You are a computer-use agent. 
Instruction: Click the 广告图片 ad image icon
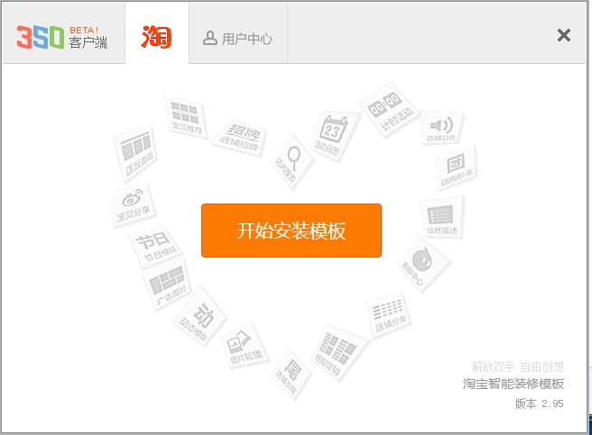pos(167,284)
